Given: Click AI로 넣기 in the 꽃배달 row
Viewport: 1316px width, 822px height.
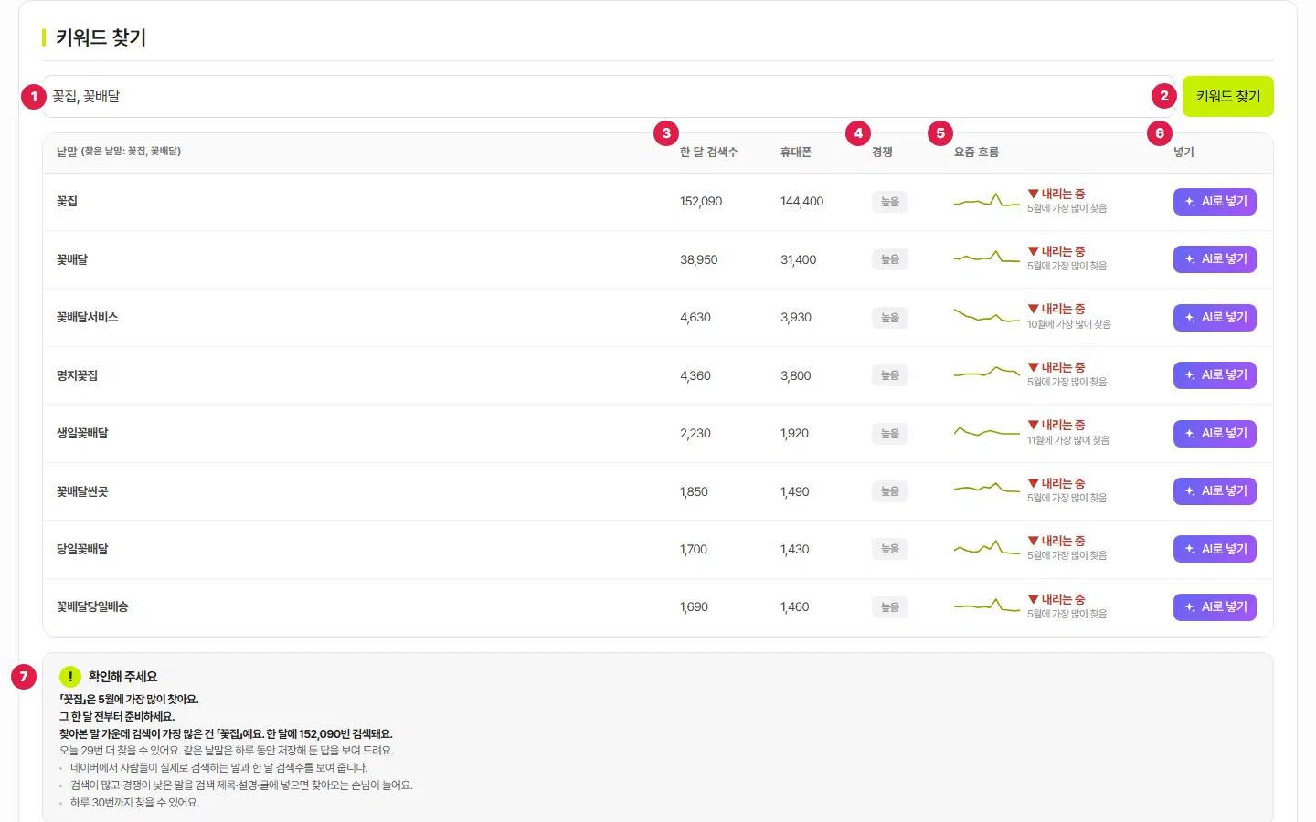Looking at the screenshot, I should 1215,259.
